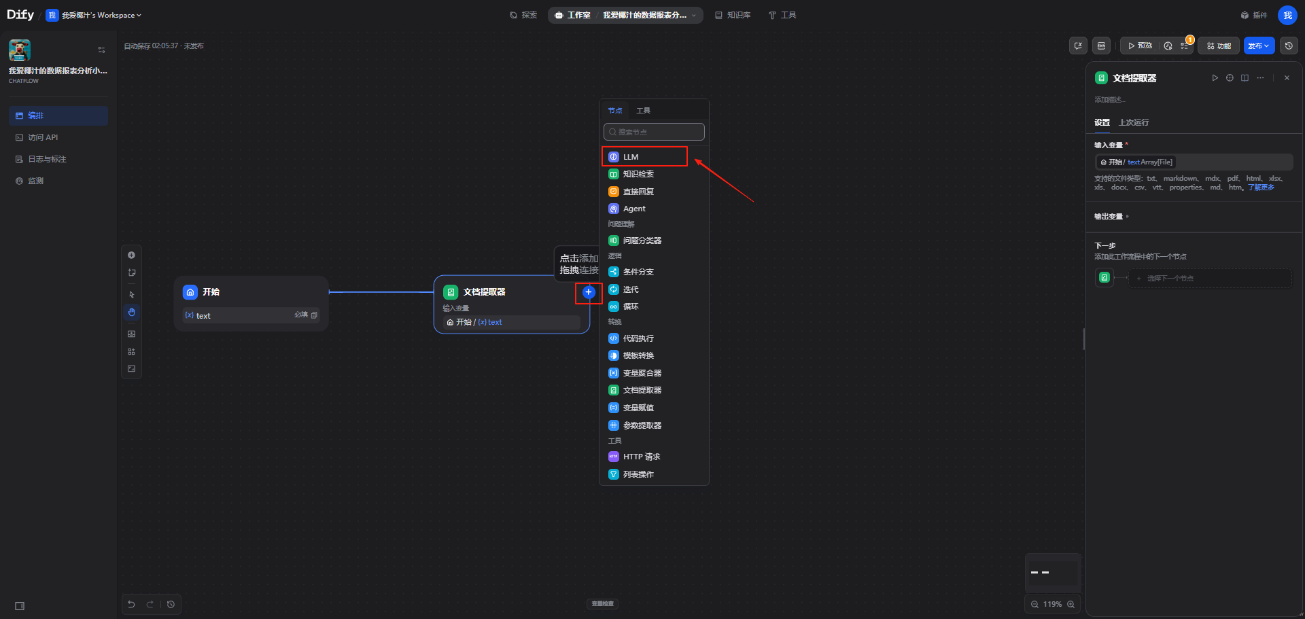Viewport: 1305px width, 619px height.
Task: Open 日志与标注 in sidebar
Action: (x=58, y=159)
